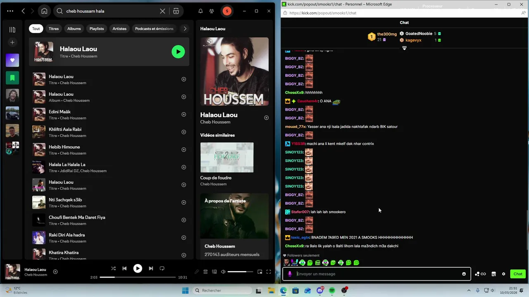
Task: Open À propos de l'artiste card
Action: [x=234, y=226]
